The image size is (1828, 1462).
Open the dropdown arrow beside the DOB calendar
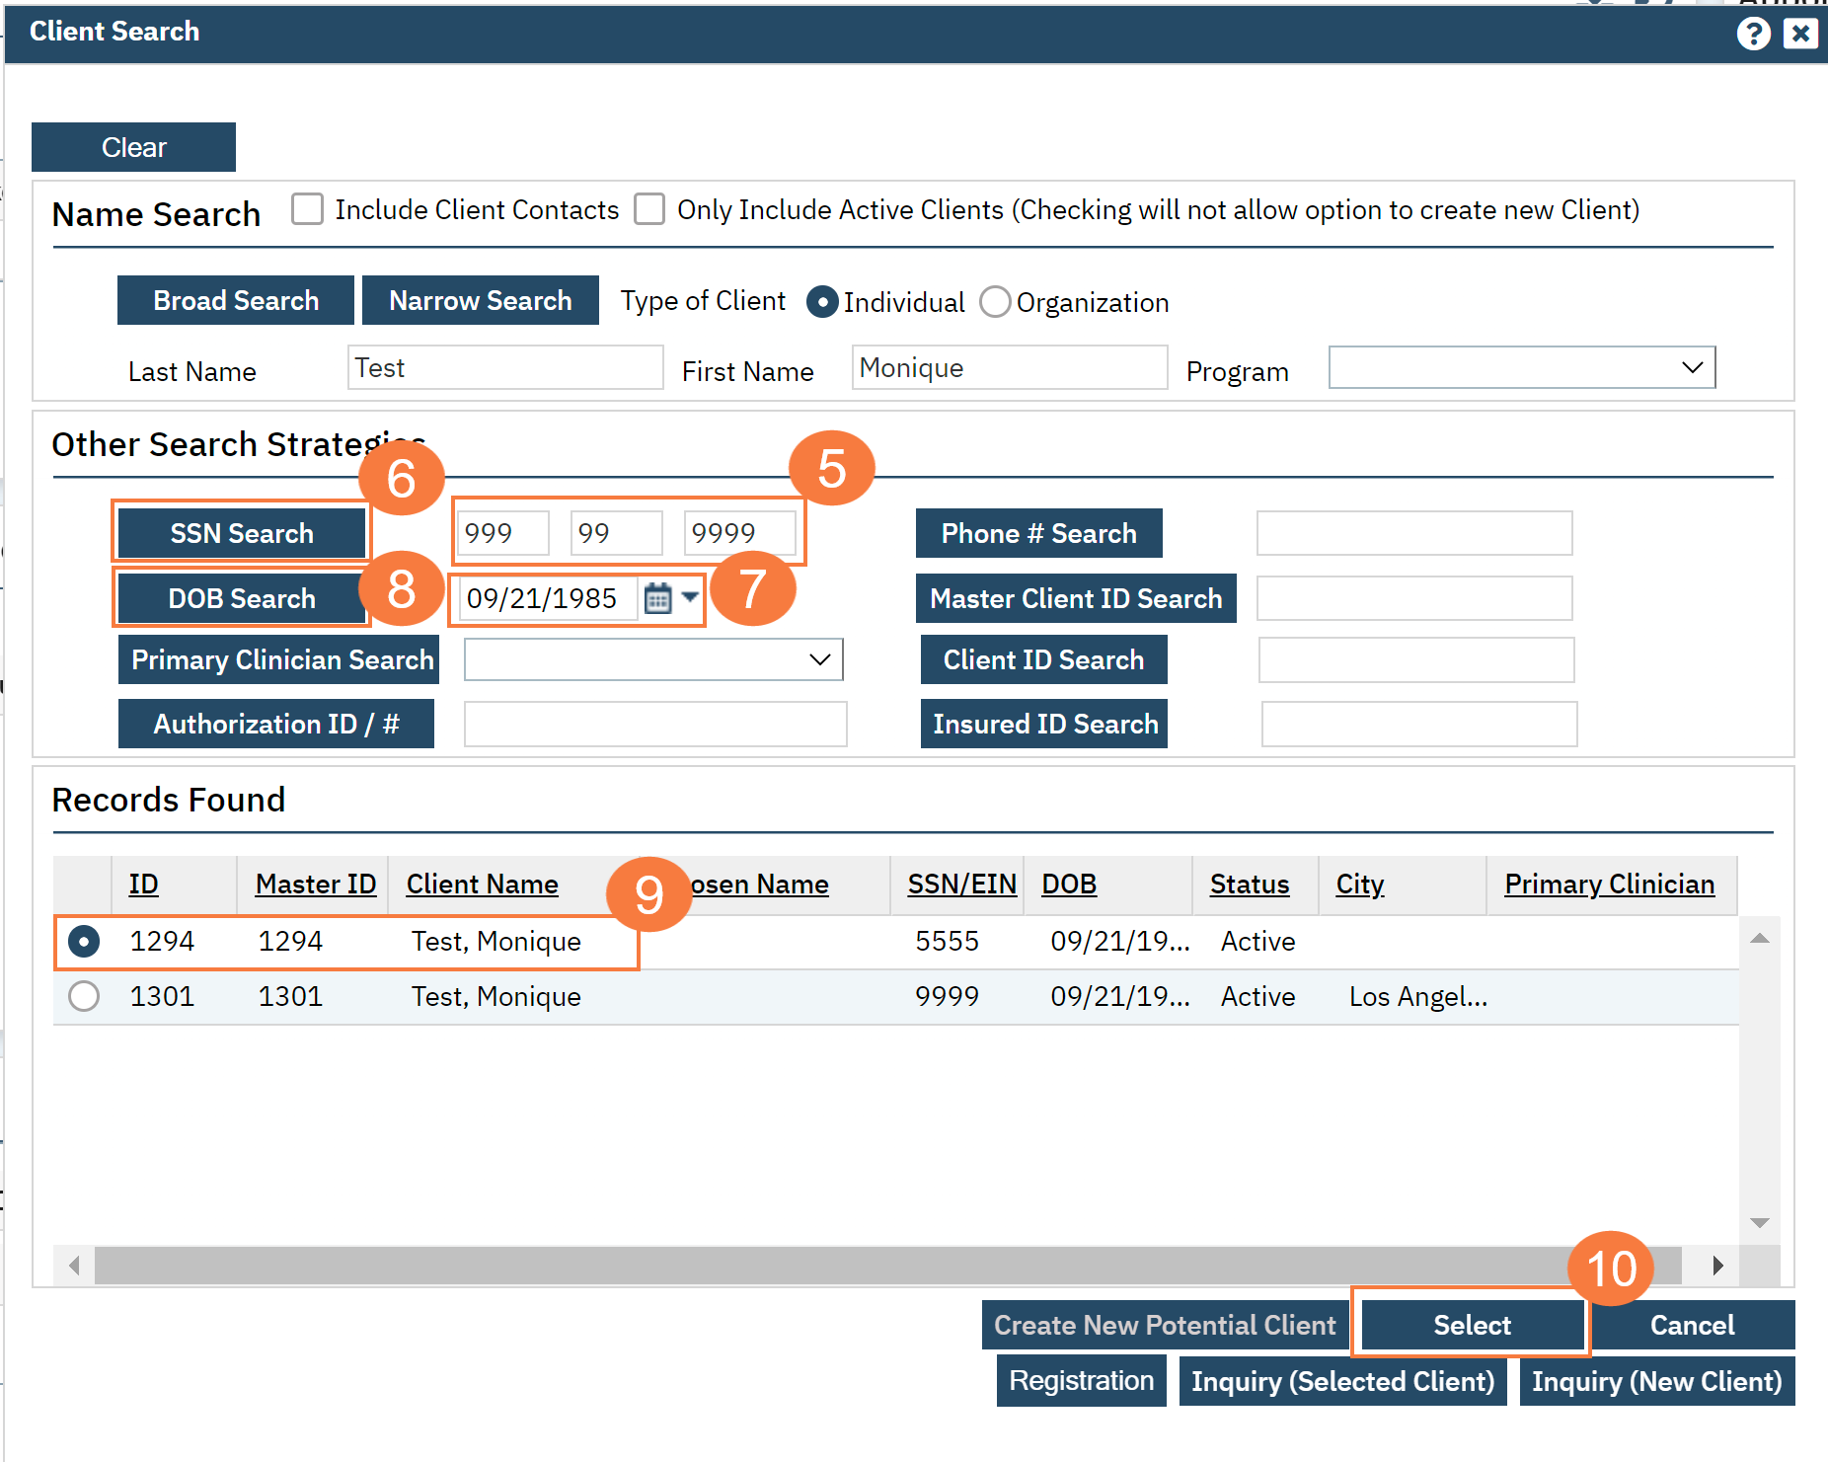(691, 597)
